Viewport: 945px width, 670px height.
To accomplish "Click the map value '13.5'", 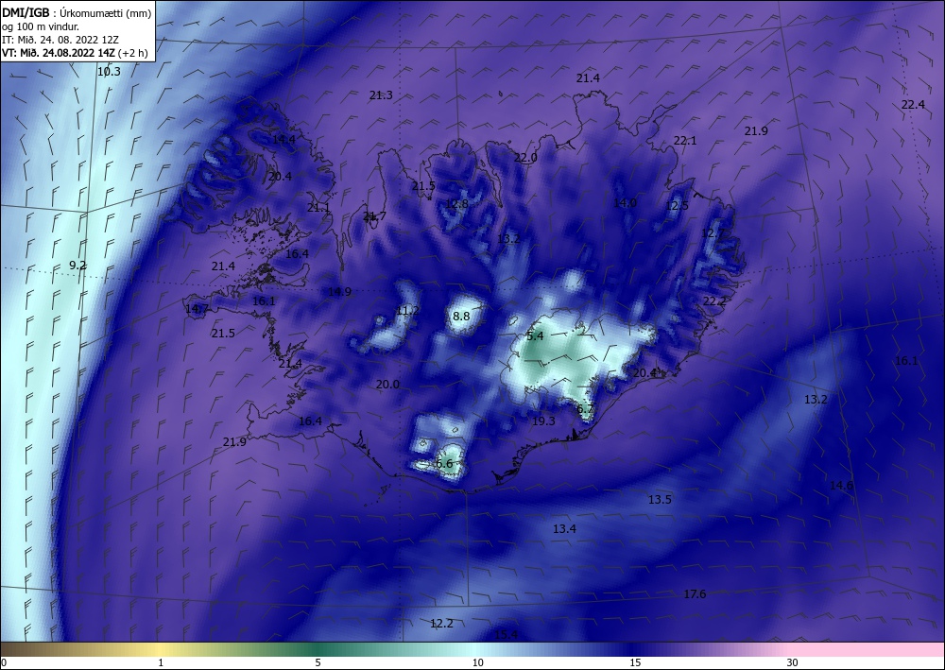I will 660,500.
